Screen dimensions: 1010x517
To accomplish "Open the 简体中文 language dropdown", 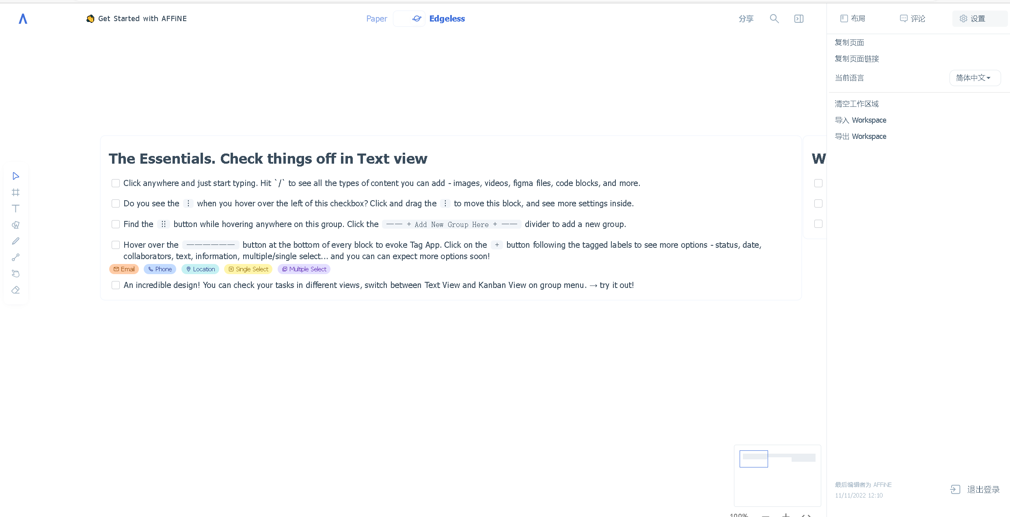I will click(x=975, y=78).
